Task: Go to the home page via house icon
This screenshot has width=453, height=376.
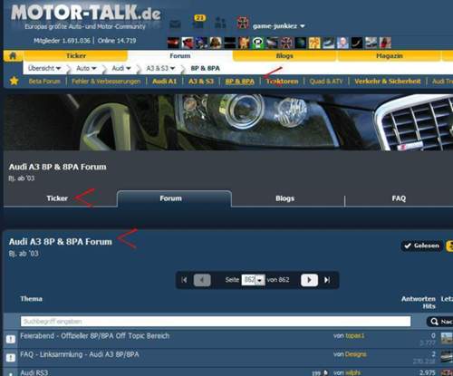Action: 13,56
